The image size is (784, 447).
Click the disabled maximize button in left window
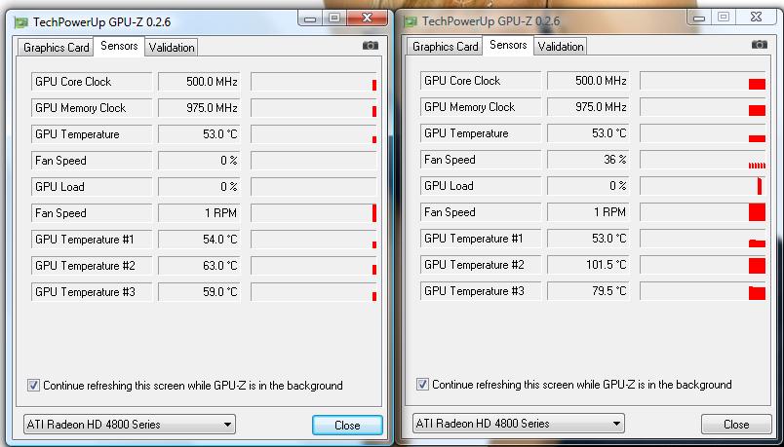pyautogui.click(x=334, y=19)
